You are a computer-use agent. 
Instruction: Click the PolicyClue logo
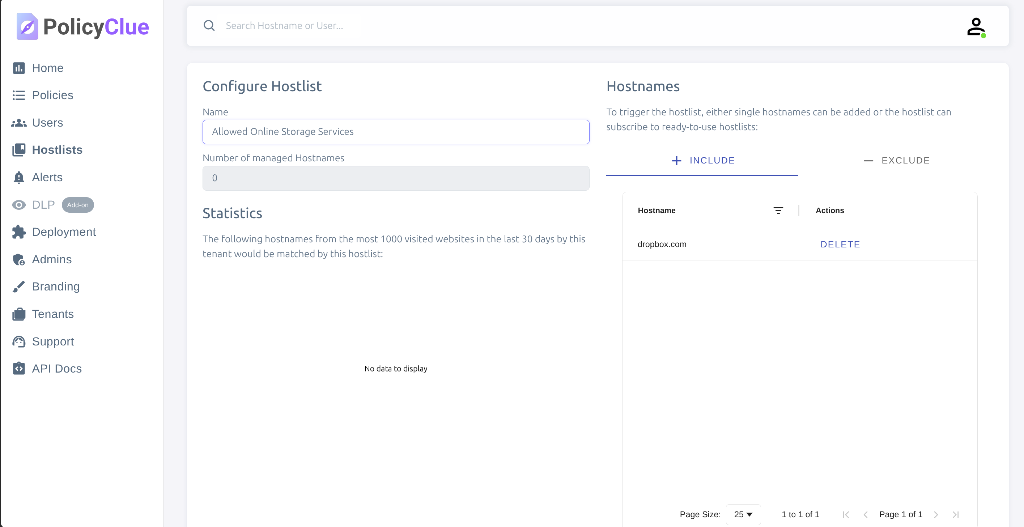coord(82,27)
